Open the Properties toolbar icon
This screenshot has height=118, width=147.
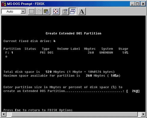coord(65,11)
